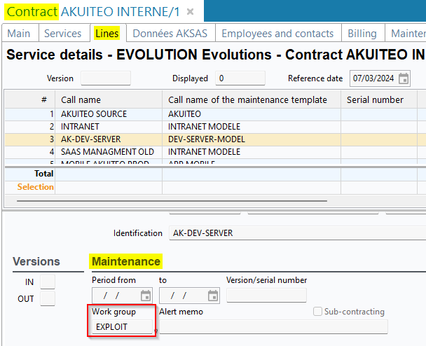Select the INTRANET line in the table
The width and height of the screenshot is (426, 346).
(x=80, y=126)
